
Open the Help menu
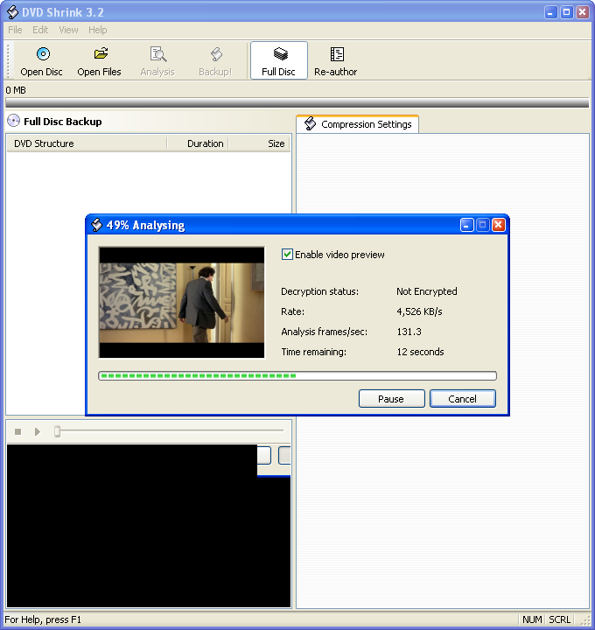(x=98, y=30)
